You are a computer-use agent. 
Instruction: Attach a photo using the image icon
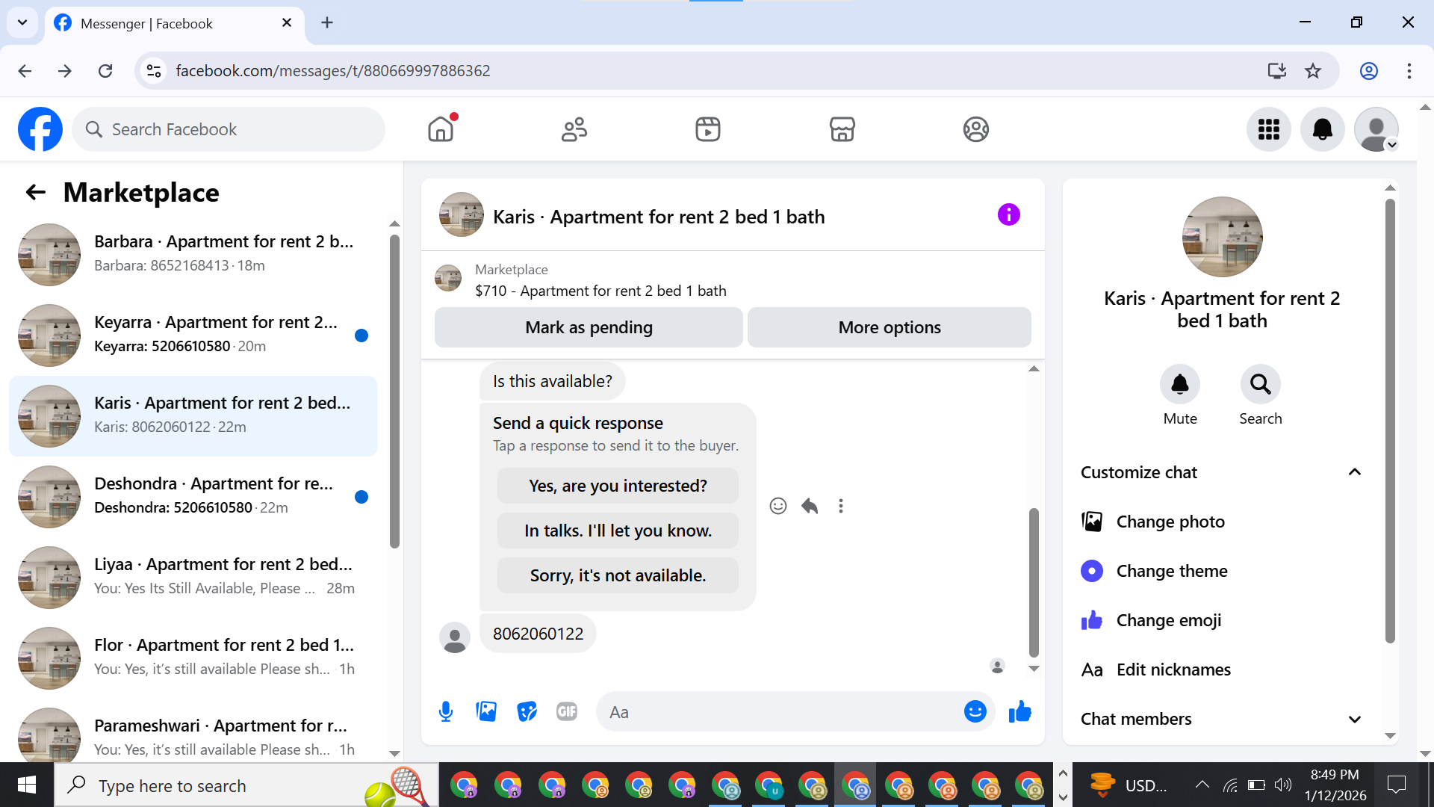[x=486, y=711]
